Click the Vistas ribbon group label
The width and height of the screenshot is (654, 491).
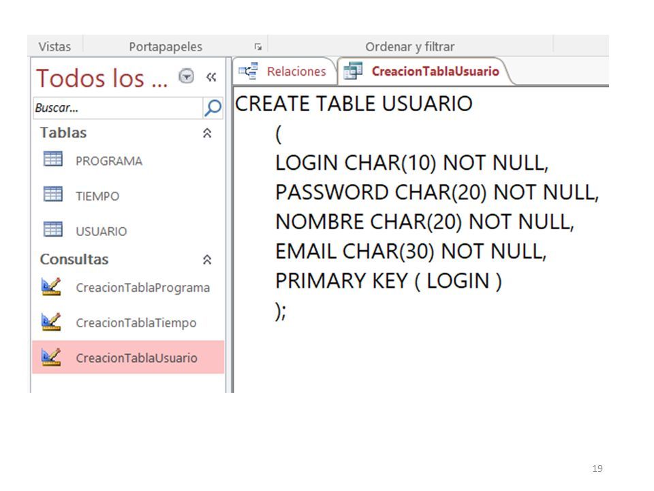[x=54, y=47]
